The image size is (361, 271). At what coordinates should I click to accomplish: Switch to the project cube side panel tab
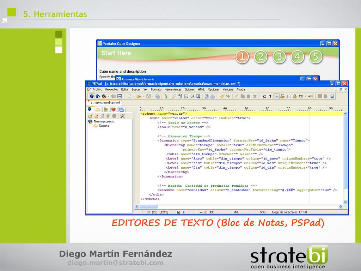tap(90, 109)
